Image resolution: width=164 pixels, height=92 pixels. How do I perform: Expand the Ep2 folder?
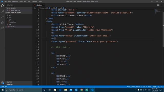(x=7, y=17)
